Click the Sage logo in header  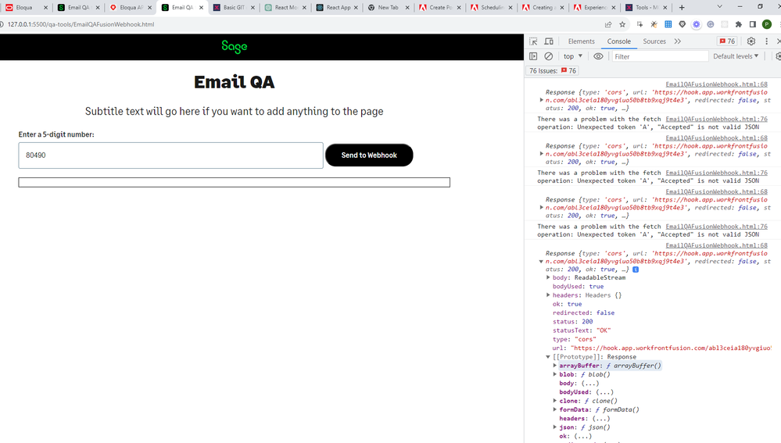[234, 46]
